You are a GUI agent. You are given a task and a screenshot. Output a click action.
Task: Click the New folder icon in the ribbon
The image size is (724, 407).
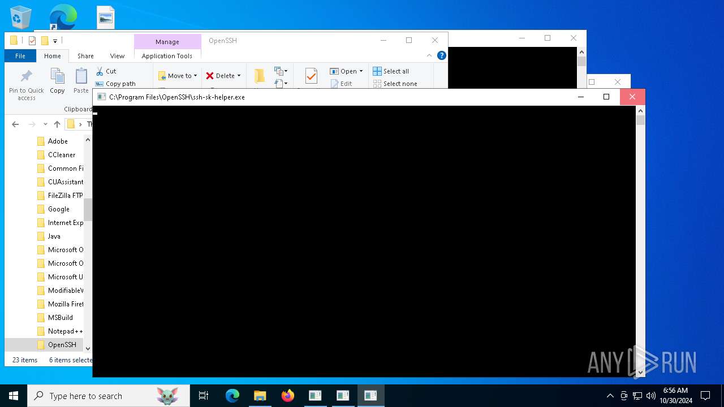click(259, 76)
